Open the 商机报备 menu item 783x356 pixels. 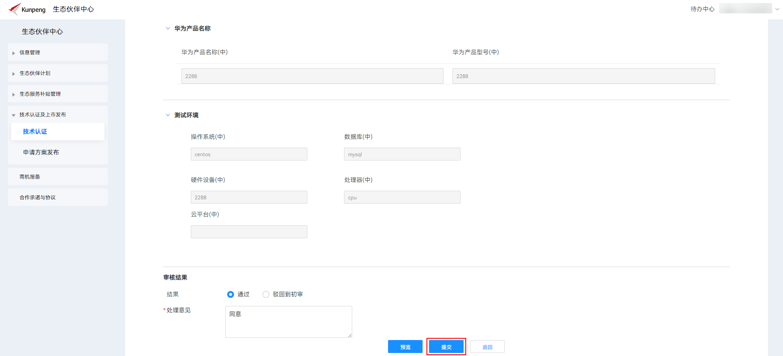(x=58, y=176)
